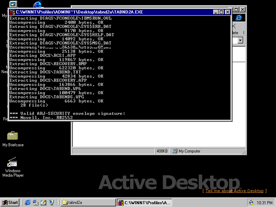Open the Start menu

click(10, 203)
